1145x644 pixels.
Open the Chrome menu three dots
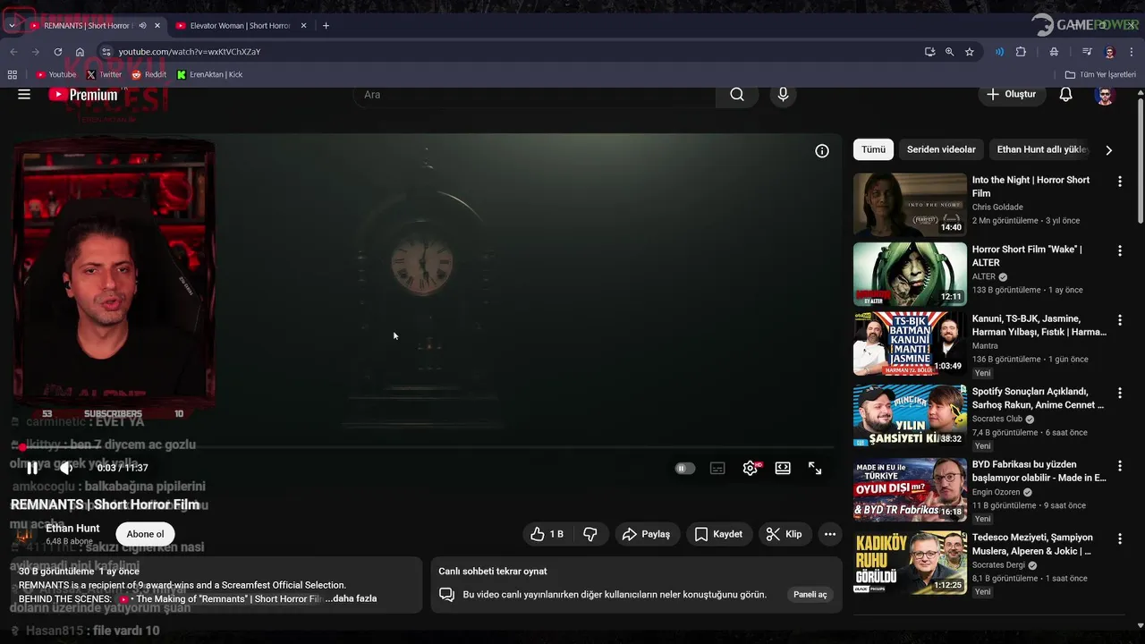pos(1132,52)
